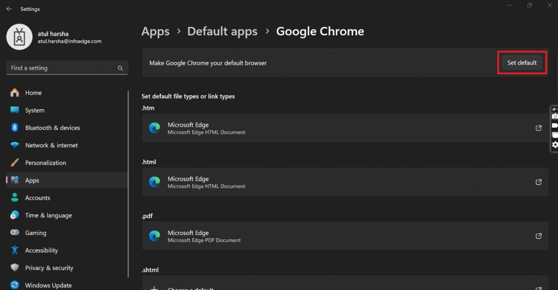Click the .html file type heading
Viewport: 558px width, 290px height.
click(x=149, y=162)
